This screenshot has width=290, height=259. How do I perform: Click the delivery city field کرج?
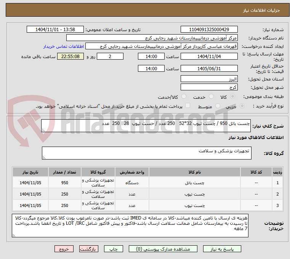point(209,87)
